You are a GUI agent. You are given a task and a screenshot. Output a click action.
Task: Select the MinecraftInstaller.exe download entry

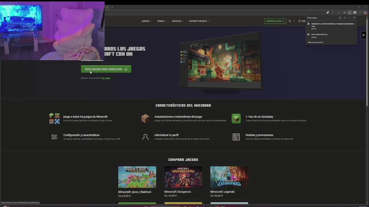point(331,36)
